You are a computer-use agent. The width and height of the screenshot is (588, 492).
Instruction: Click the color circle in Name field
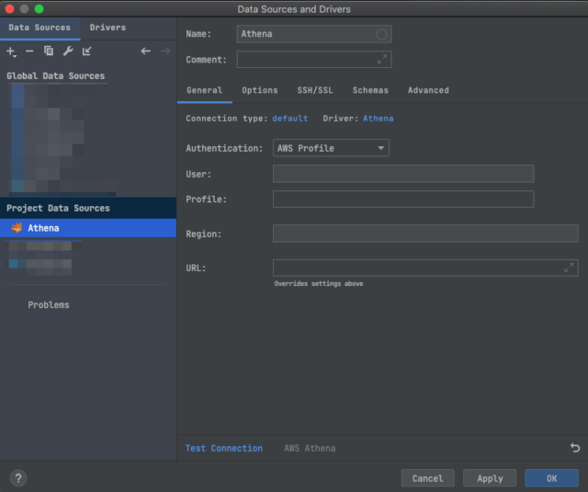(x=381, y=34)
